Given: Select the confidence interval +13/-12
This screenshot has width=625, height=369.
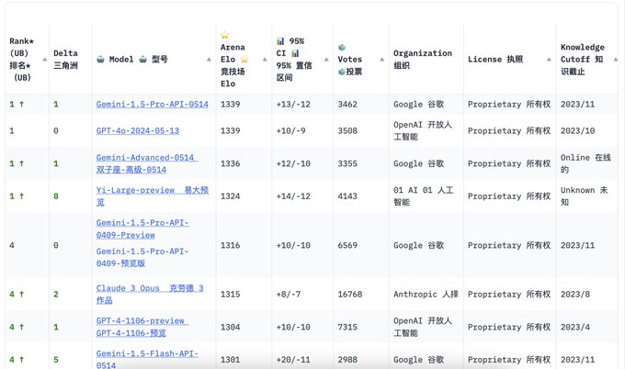Looking at the screenshot, I should (x=293, y=105).
